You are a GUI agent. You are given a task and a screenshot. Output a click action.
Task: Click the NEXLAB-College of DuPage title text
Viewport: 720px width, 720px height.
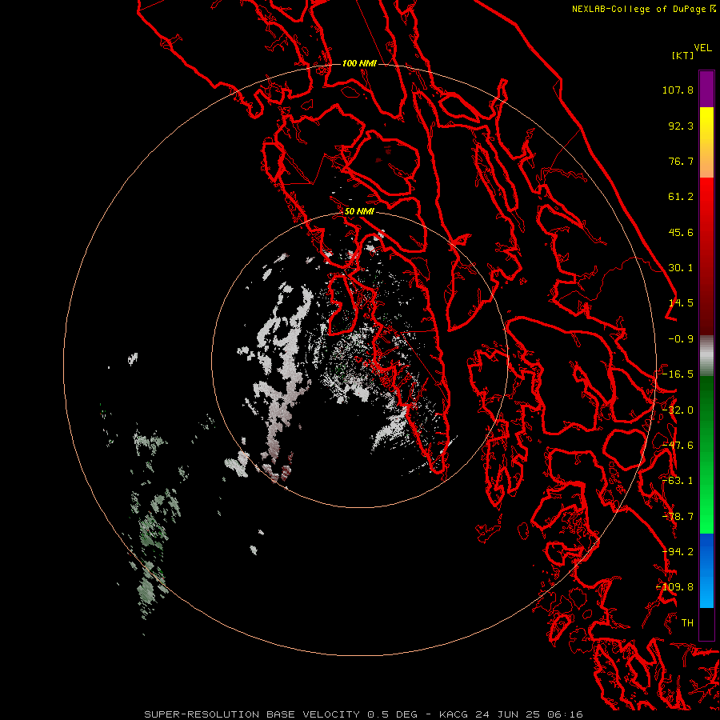(x=638, y=9)
